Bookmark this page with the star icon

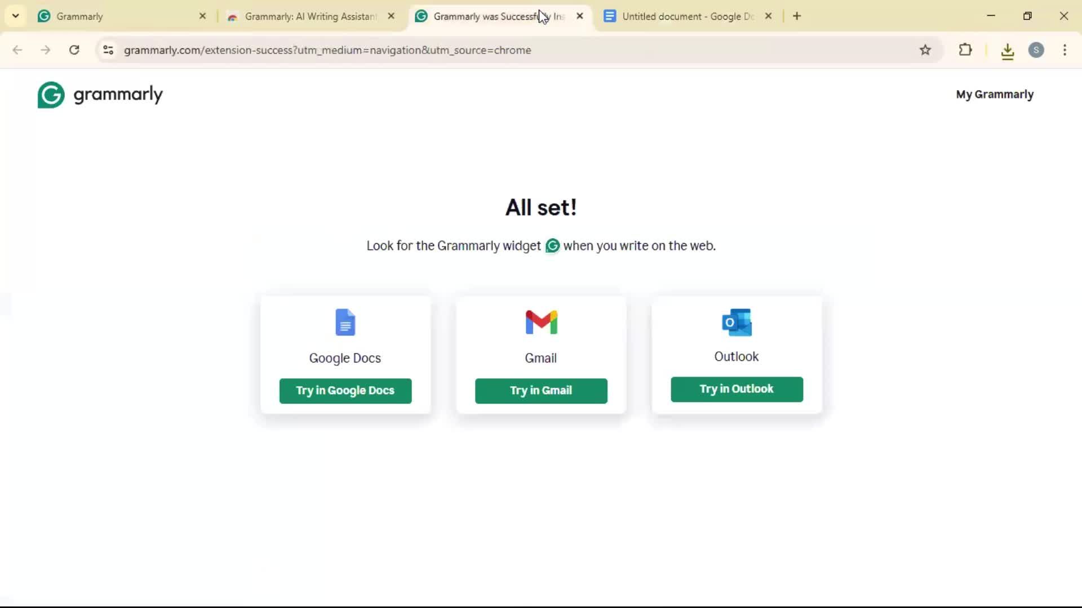click(925, 50)
